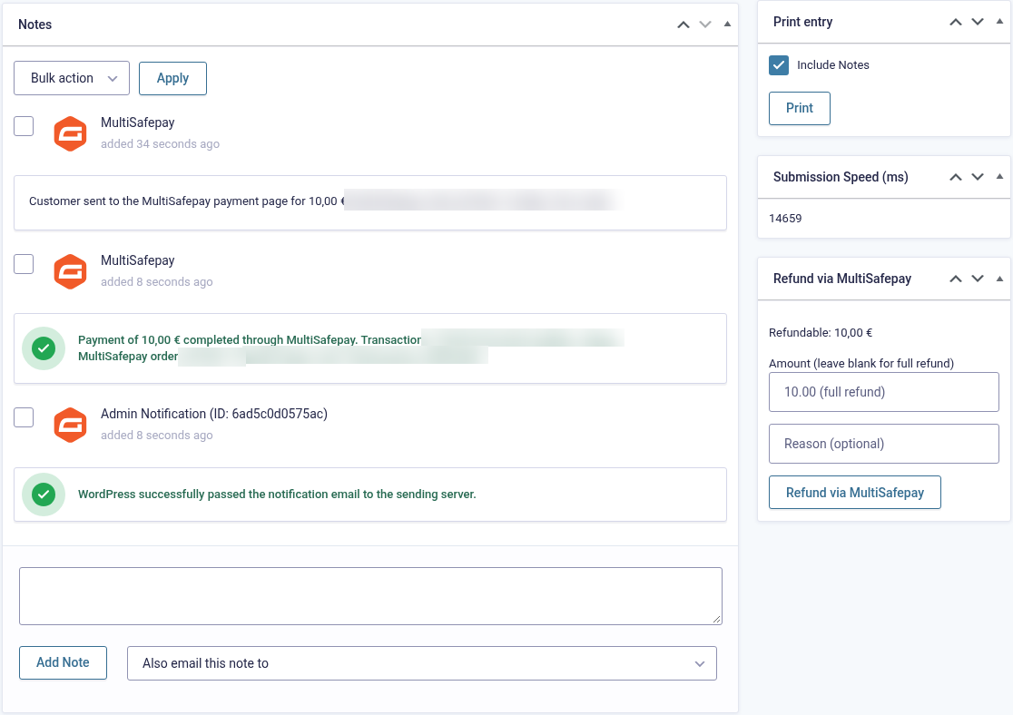This screenshot has height=715, width=1013.
Task: Collapse the Submission Speed (ms) panel
Action: point(999,176)
